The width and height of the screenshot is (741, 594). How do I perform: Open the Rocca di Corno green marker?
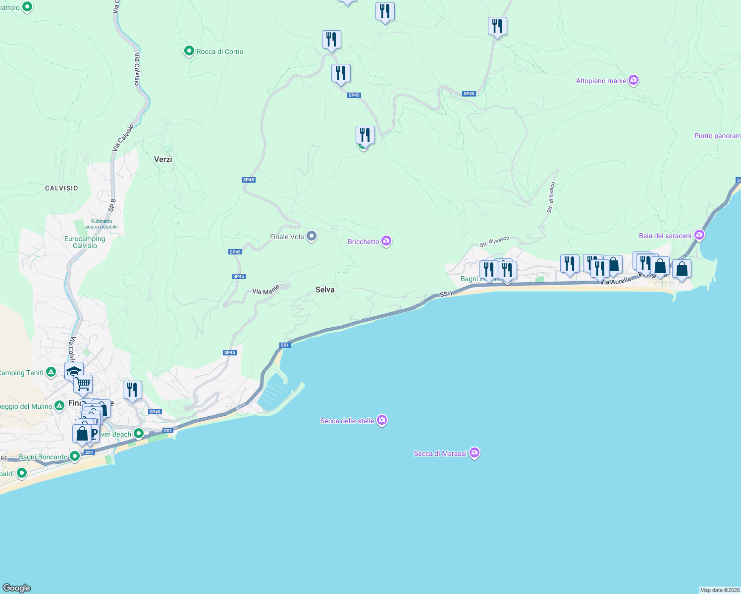tap(189, 51)
